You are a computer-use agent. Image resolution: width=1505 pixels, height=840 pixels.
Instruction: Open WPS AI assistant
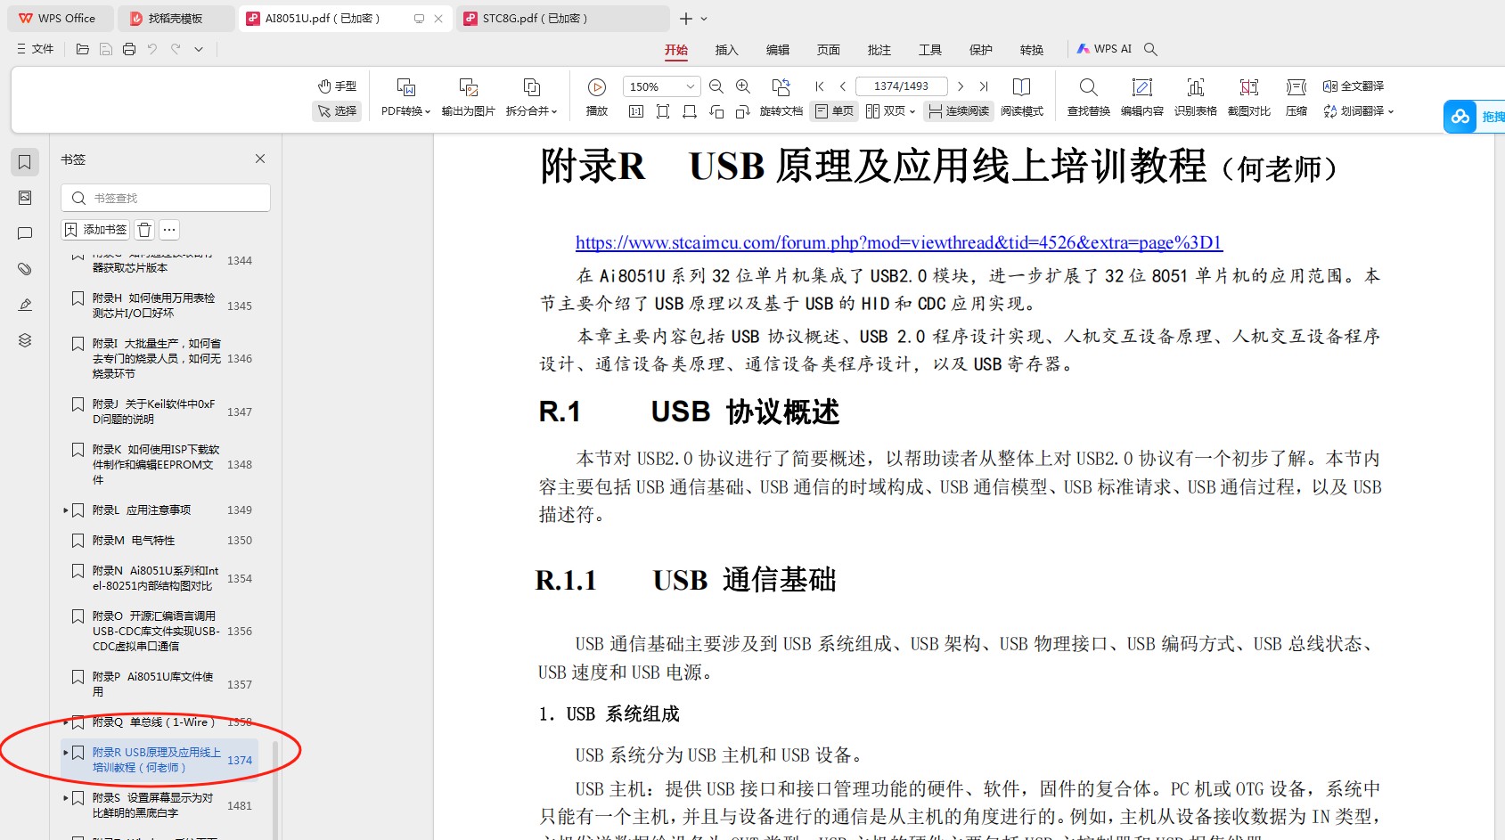(x=1104, y=49)
